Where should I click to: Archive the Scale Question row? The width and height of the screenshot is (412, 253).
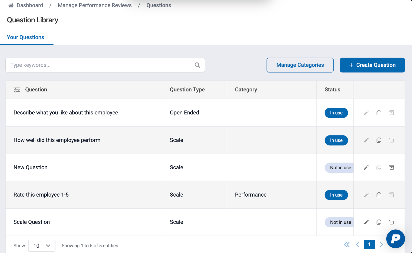[x=391, y=222]
